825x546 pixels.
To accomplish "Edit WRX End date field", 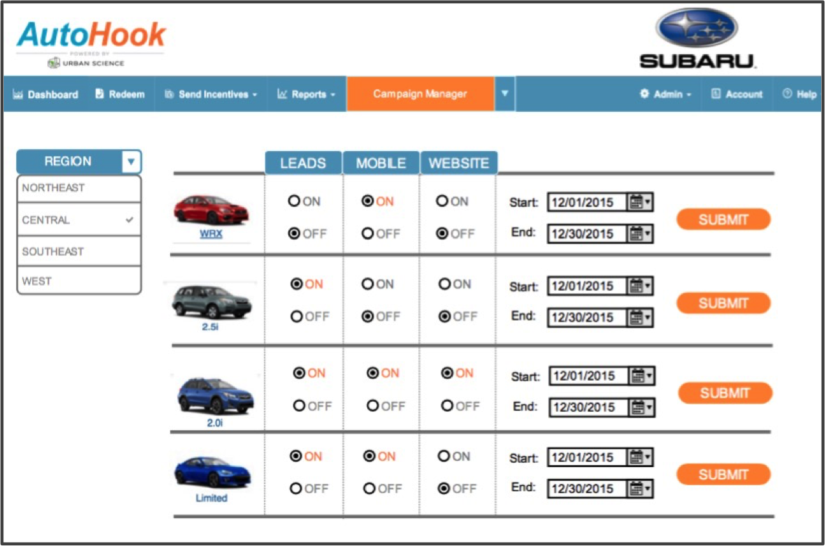I will point(588,233).
